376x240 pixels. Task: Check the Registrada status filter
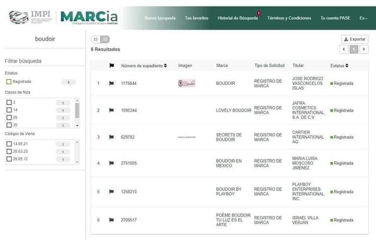(x=8, y=82)
